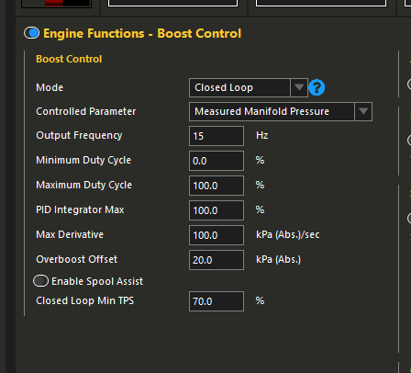
Task: Click the Measured Manifold Pressure combo box
Action: pyautogui.click(x=281, y=111)
